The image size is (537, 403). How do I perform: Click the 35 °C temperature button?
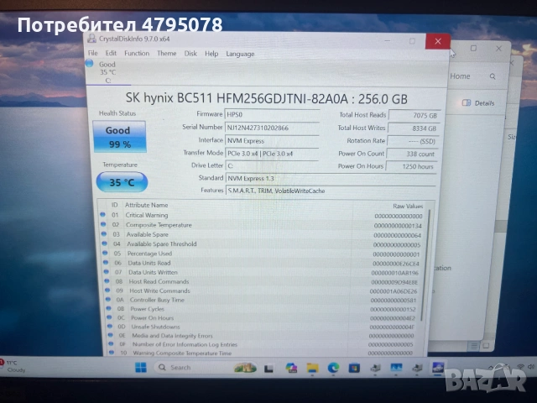pos(122,182)
